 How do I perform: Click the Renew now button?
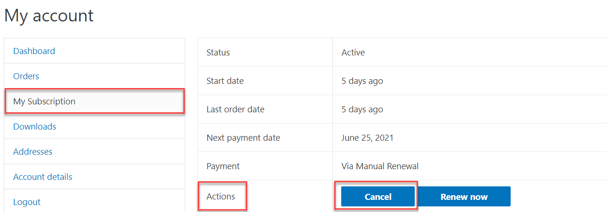(464, 197)
